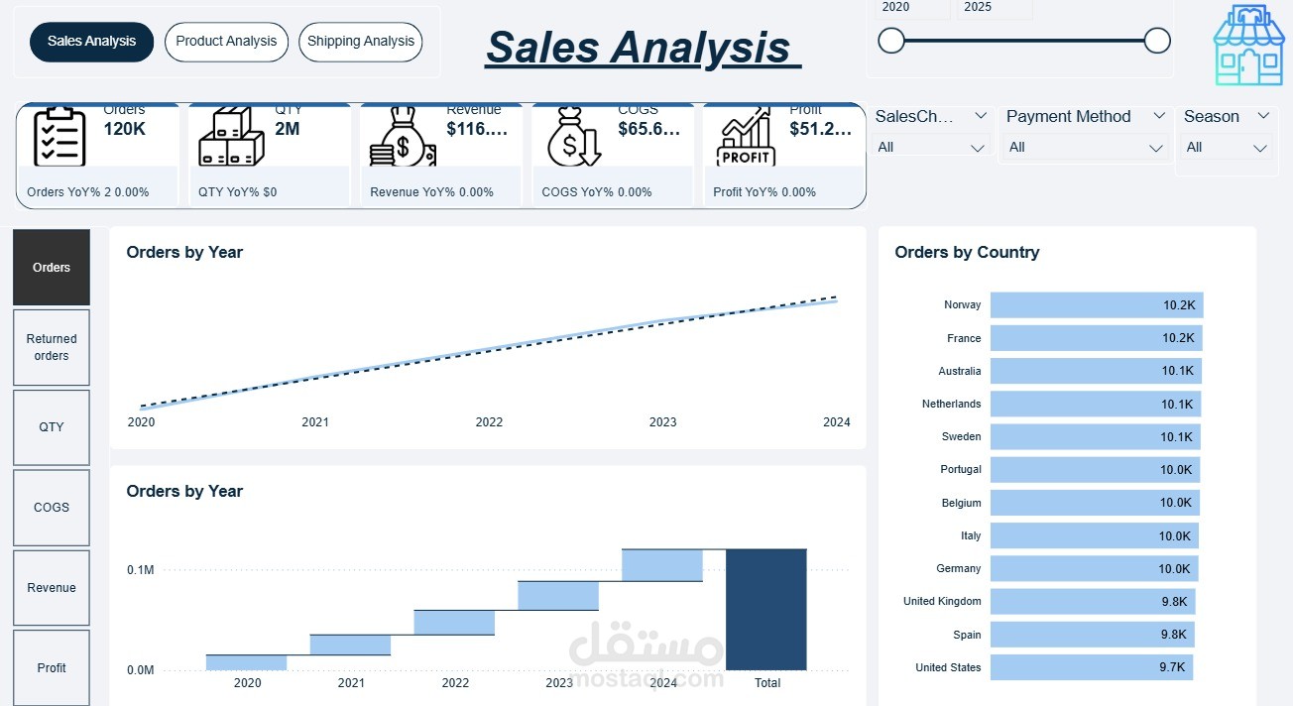Screen dimensions: 1293x706
Task: Open the SalesChannel slicer dropdown
Action: point(980,116)
